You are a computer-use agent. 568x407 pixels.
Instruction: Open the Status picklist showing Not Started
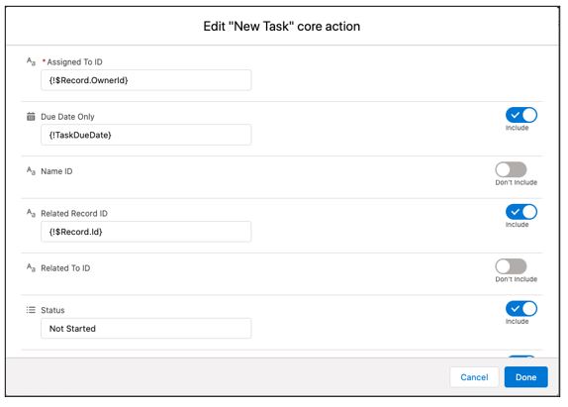click(146, 329)
